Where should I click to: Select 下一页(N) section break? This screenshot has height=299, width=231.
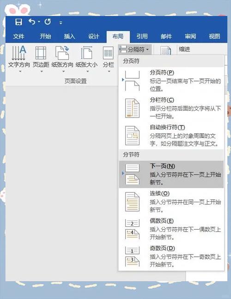pos(171,174)
